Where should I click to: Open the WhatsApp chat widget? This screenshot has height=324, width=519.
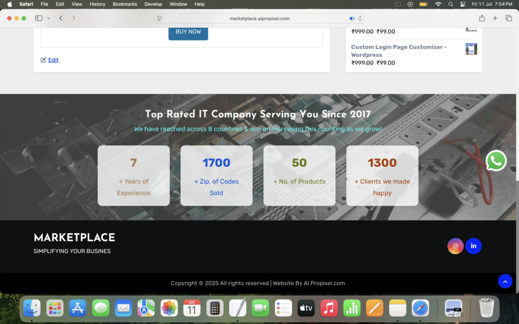coord(496,160)
